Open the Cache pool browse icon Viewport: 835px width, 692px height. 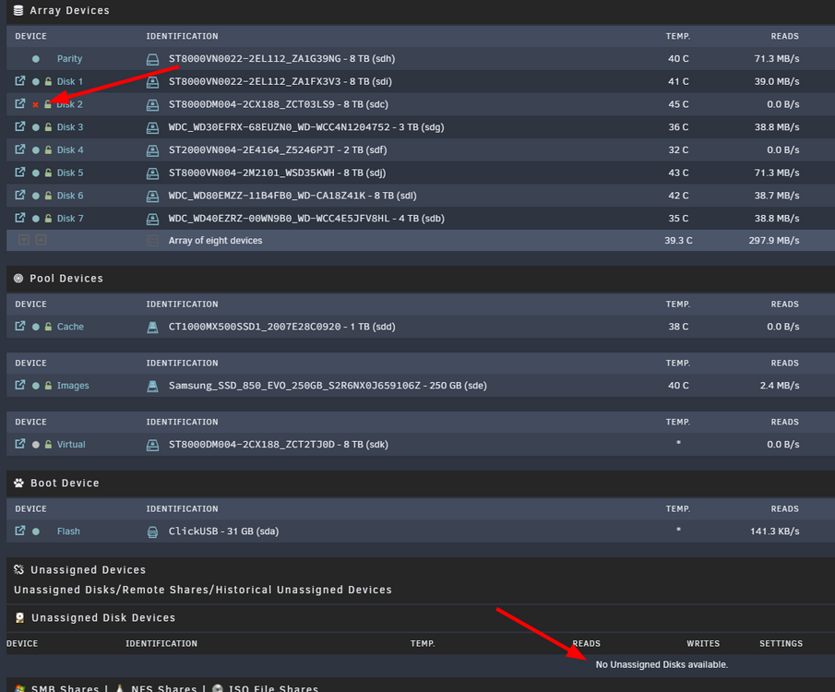pyautogui.click(x=19, y=327)
